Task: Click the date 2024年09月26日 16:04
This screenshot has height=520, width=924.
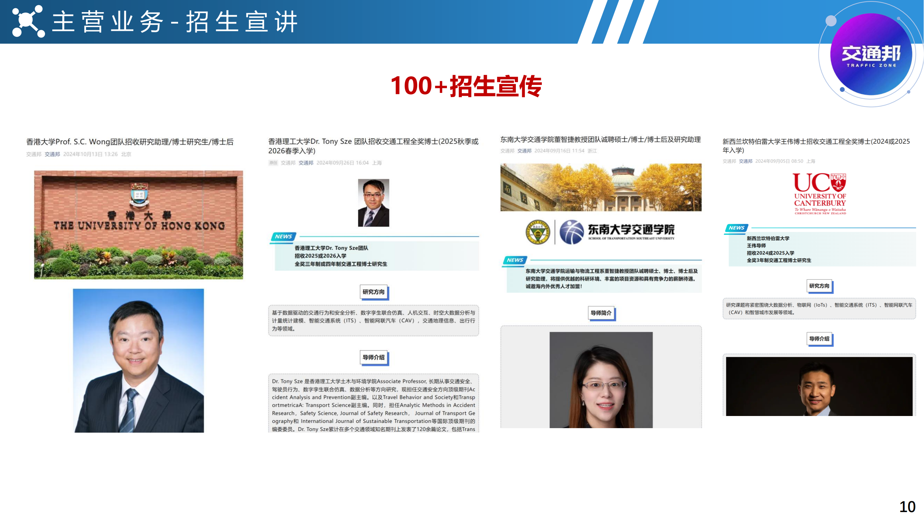Action: tap(343, 163)
